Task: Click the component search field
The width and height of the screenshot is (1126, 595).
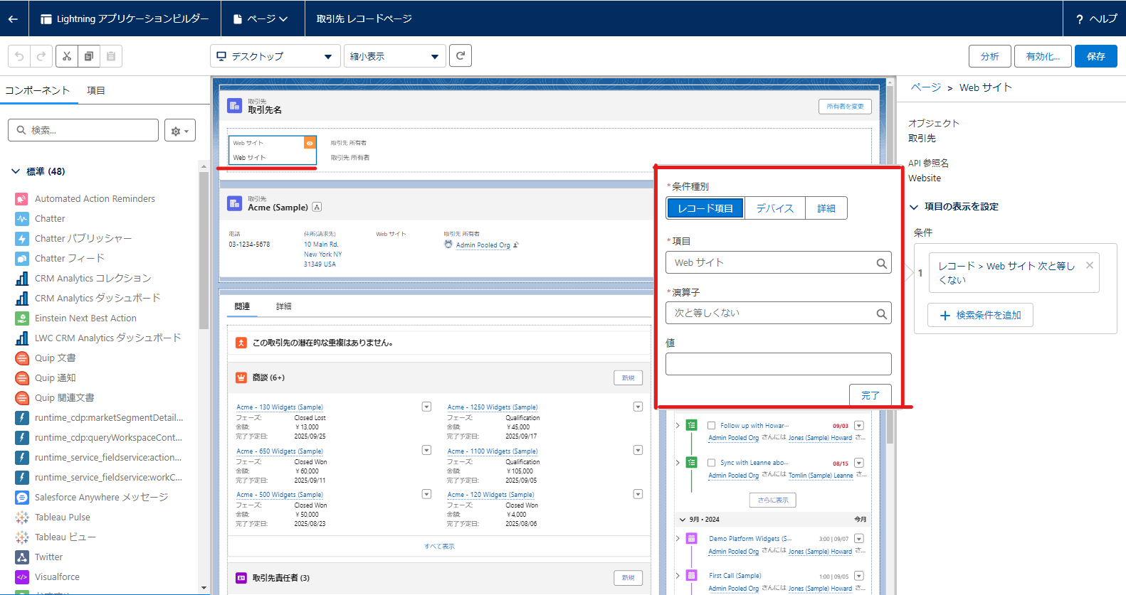Action: [x=83, y=130]
